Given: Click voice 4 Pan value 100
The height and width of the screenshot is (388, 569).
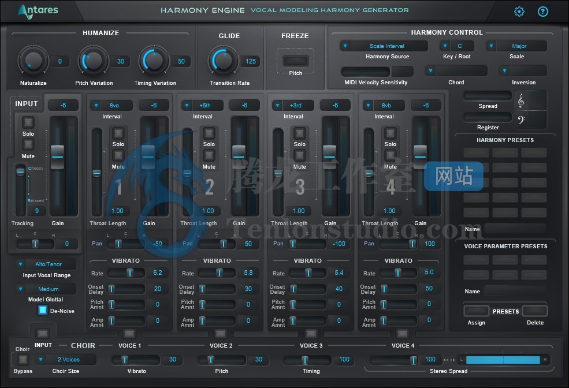Looking at the screenshot, I should 430,244.
